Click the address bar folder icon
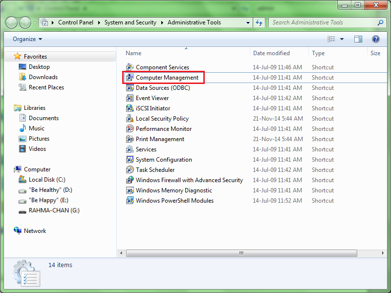Image resolution: width=391 pixels, height=293 pixels. pos(44,22)
